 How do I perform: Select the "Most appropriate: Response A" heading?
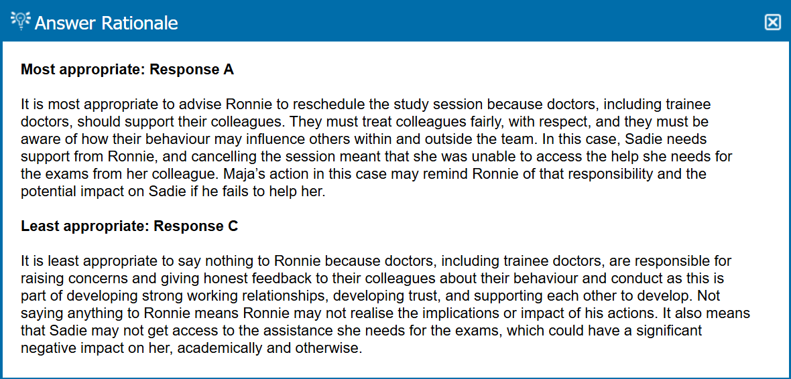(127, 70)
